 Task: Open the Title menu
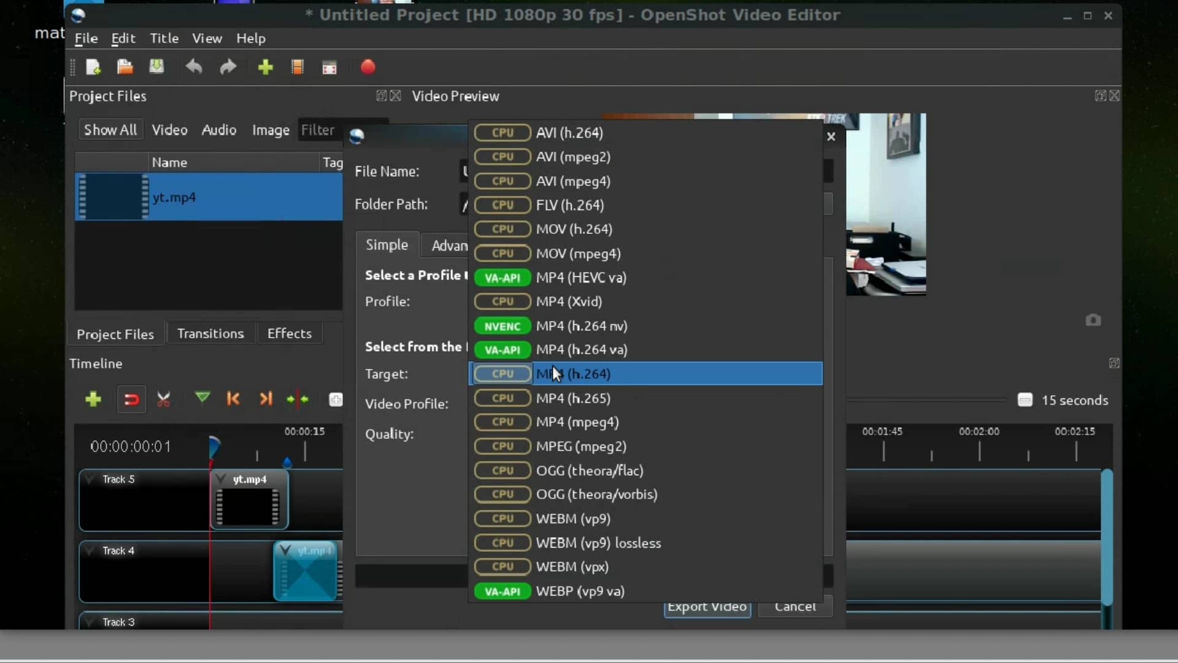164,38
